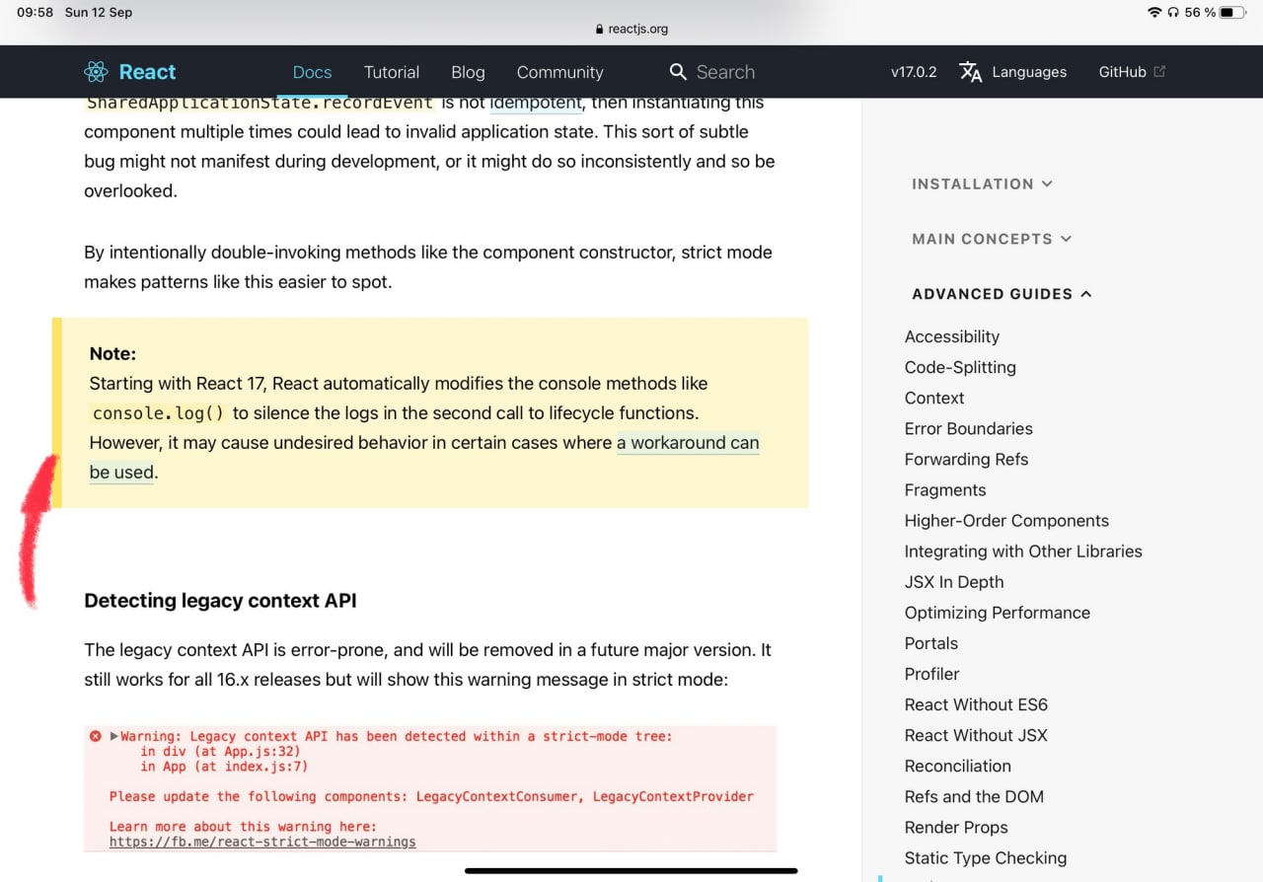The height and width of the screenshot is (882, 1263).
Task: Click the Note: label in callout
Action: coord(112,353)
